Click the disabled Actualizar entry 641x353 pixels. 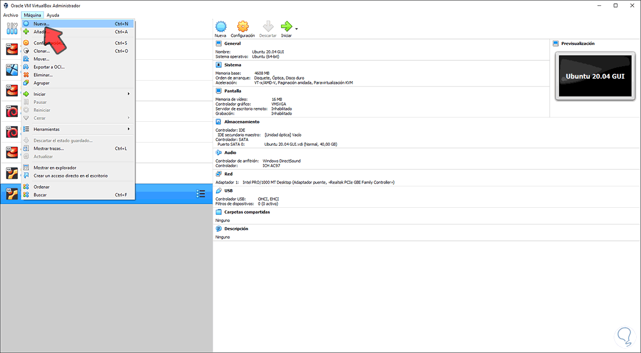78,156
